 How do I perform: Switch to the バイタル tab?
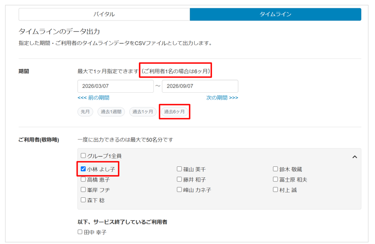104,14
